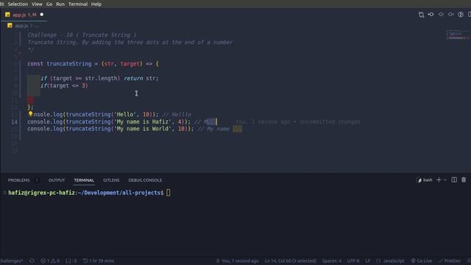Start Live Server with Go Live
The height and width of the screenshot is (265, 471).
pos(422,261)
